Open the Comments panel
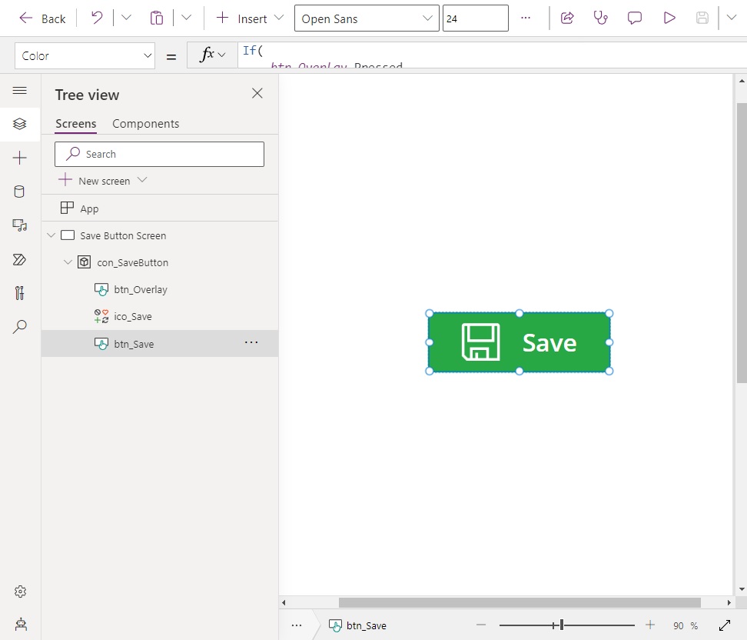 (634, 18)
